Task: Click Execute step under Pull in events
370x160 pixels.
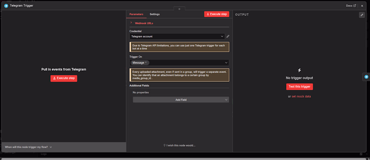Action: (x=64, y=78)
